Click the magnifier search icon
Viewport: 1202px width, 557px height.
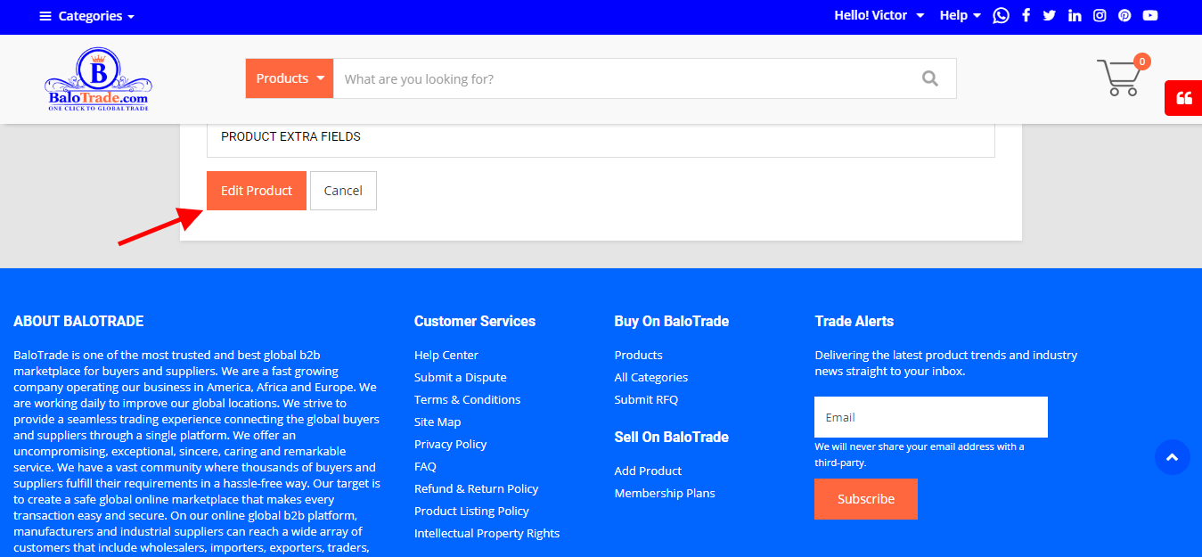tap(930, 78)
